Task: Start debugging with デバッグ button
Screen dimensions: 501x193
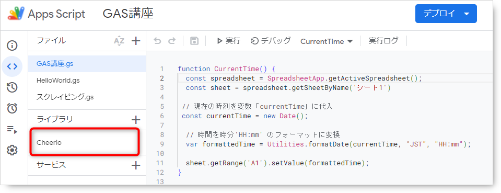Action: coord(271,41)
